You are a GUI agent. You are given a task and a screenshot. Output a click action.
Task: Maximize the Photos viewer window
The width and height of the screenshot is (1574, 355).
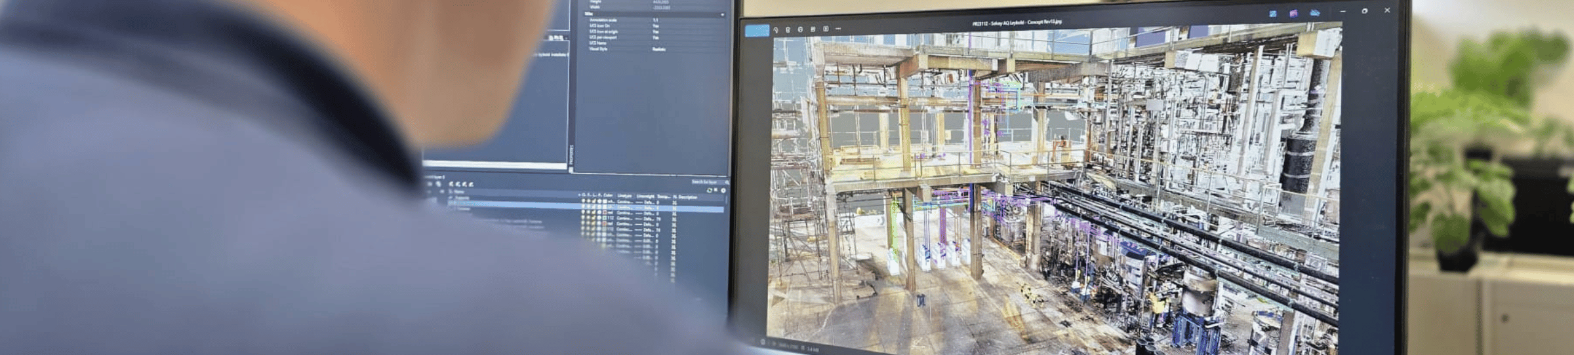(x=1365, y=11)
